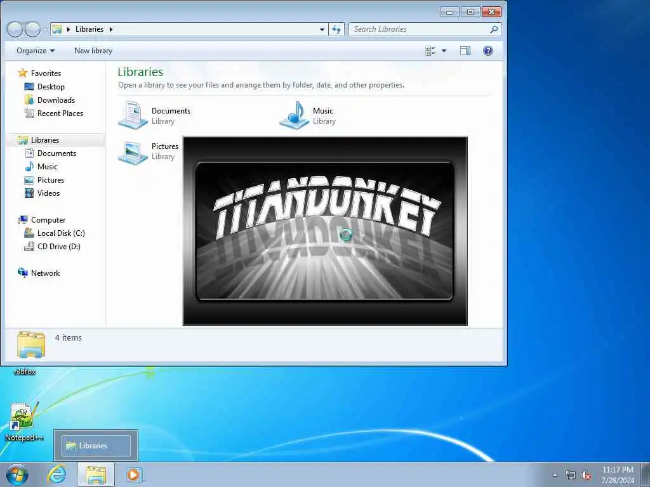Launch Windows Media Player from taskbar
The height and width of the screenshot is (487, 650).
click(x=134, y=474)
